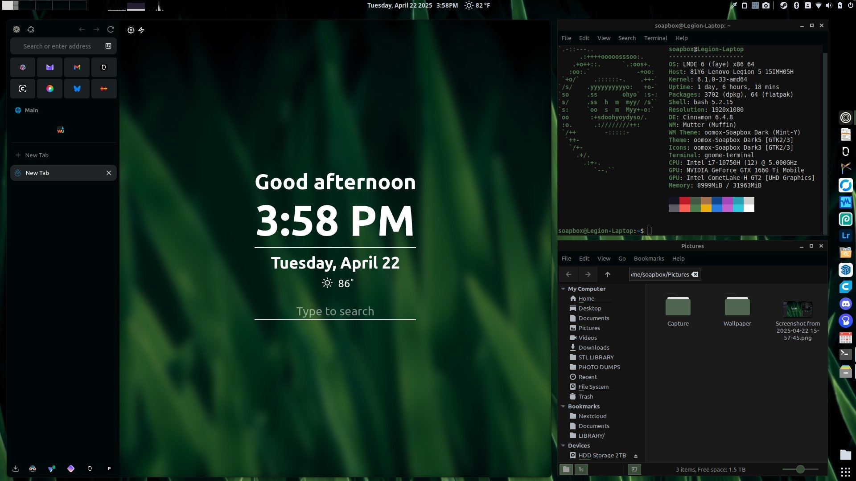Open browser downloads icon at sidebar bottom
856x481 pixels.
(16, 469)
